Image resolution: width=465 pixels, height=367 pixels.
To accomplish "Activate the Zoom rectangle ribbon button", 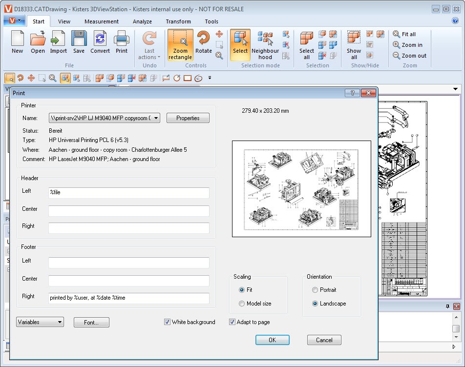I will (x=180, y=45).
